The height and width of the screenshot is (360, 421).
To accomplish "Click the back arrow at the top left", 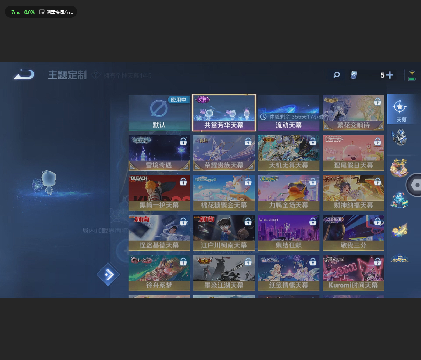I will (x=23, y=74).
